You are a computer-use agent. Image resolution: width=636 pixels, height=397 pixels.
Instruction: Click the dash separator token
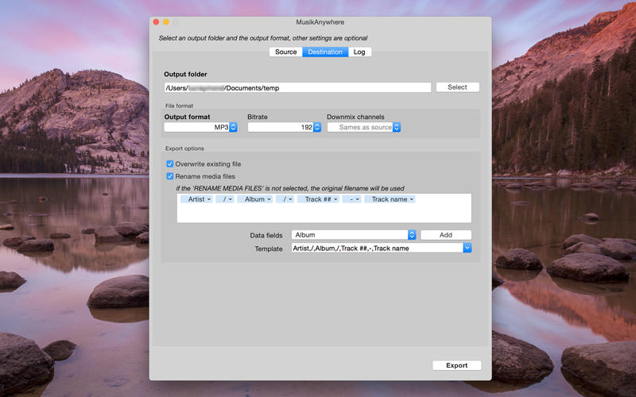351,199
